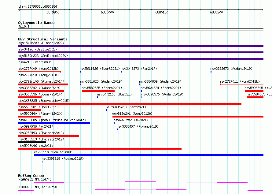Click nsv5583181 (Ebert2021) label
The image size is (272, 194).
pyautogui.click(x=39, y=107)
